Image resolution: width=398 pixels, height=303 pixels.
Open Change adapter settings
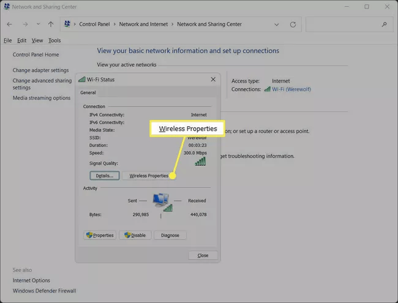pos(40,70)
